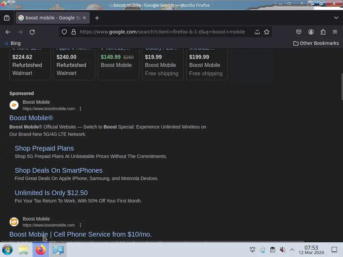Close the boost mobile Google Search tab
This screenshot has width=343, height=257.
84,18
